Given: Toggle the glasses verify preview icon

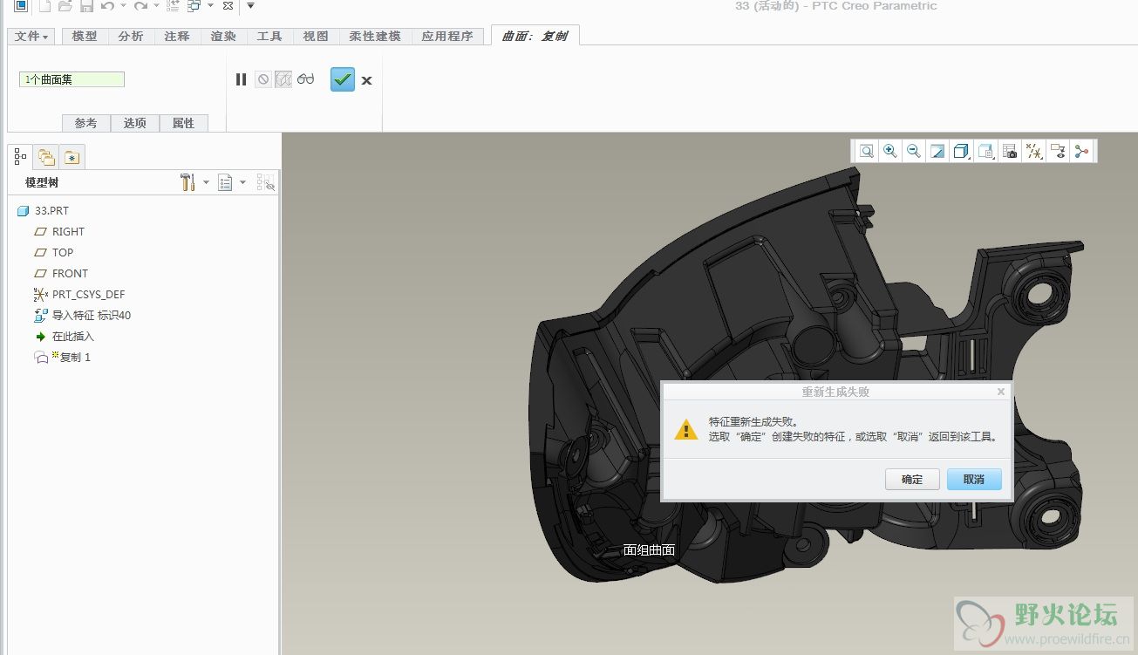Looking at the screenshot, I should pos(305,79).
